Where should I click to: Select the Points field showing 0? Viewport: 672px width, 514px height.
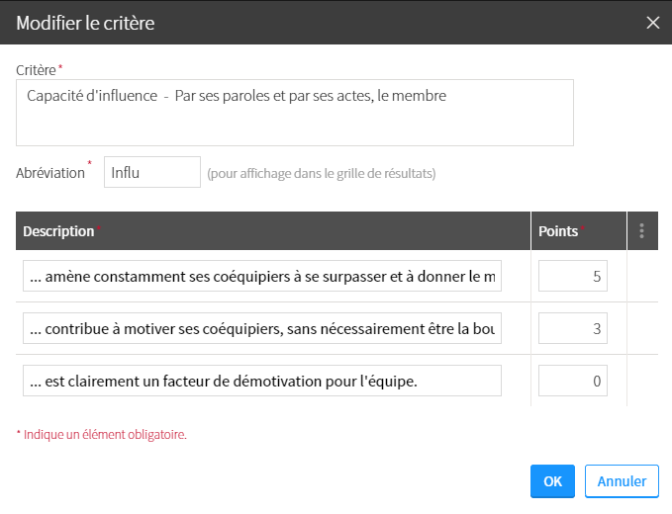(573, 381)
